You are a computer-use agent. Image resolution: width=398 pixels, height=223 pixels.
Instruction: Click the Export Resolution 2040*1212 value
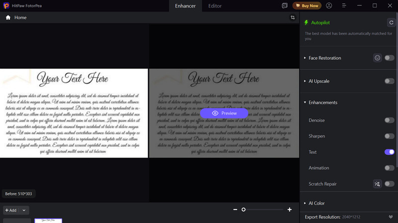point(351,217)
